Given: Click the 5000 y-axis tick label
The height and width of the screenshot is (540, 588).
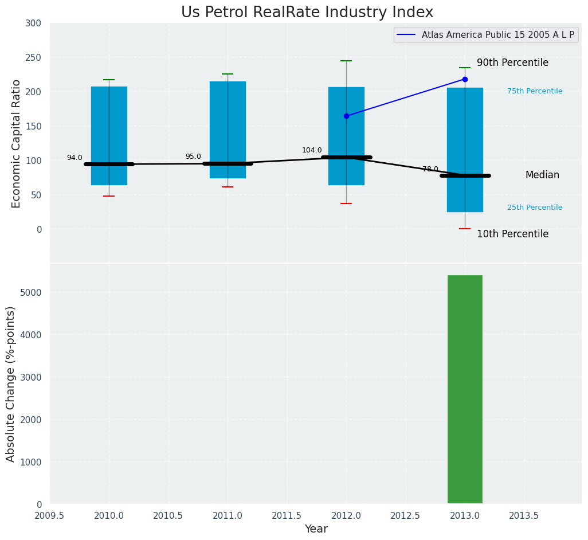Looking at the screenshot, I should (x=33, y=292).
